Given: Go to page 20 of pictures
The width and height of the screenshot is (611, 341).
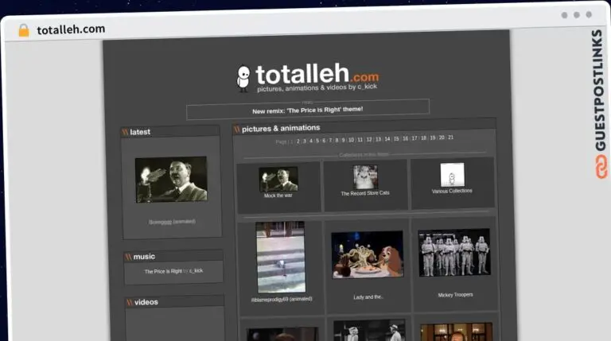Looking at the screenshot, I should (x=442, y=138).
